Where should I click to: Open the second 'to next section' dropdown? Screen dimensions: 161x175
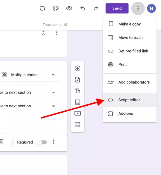tap(28, 106)
